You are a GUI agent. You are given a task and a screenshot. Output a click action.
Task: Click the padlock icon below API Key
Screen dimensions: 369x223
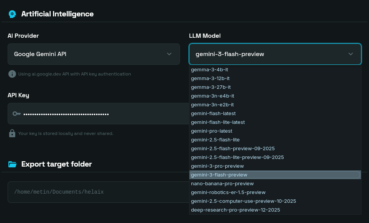pos(12,133)
